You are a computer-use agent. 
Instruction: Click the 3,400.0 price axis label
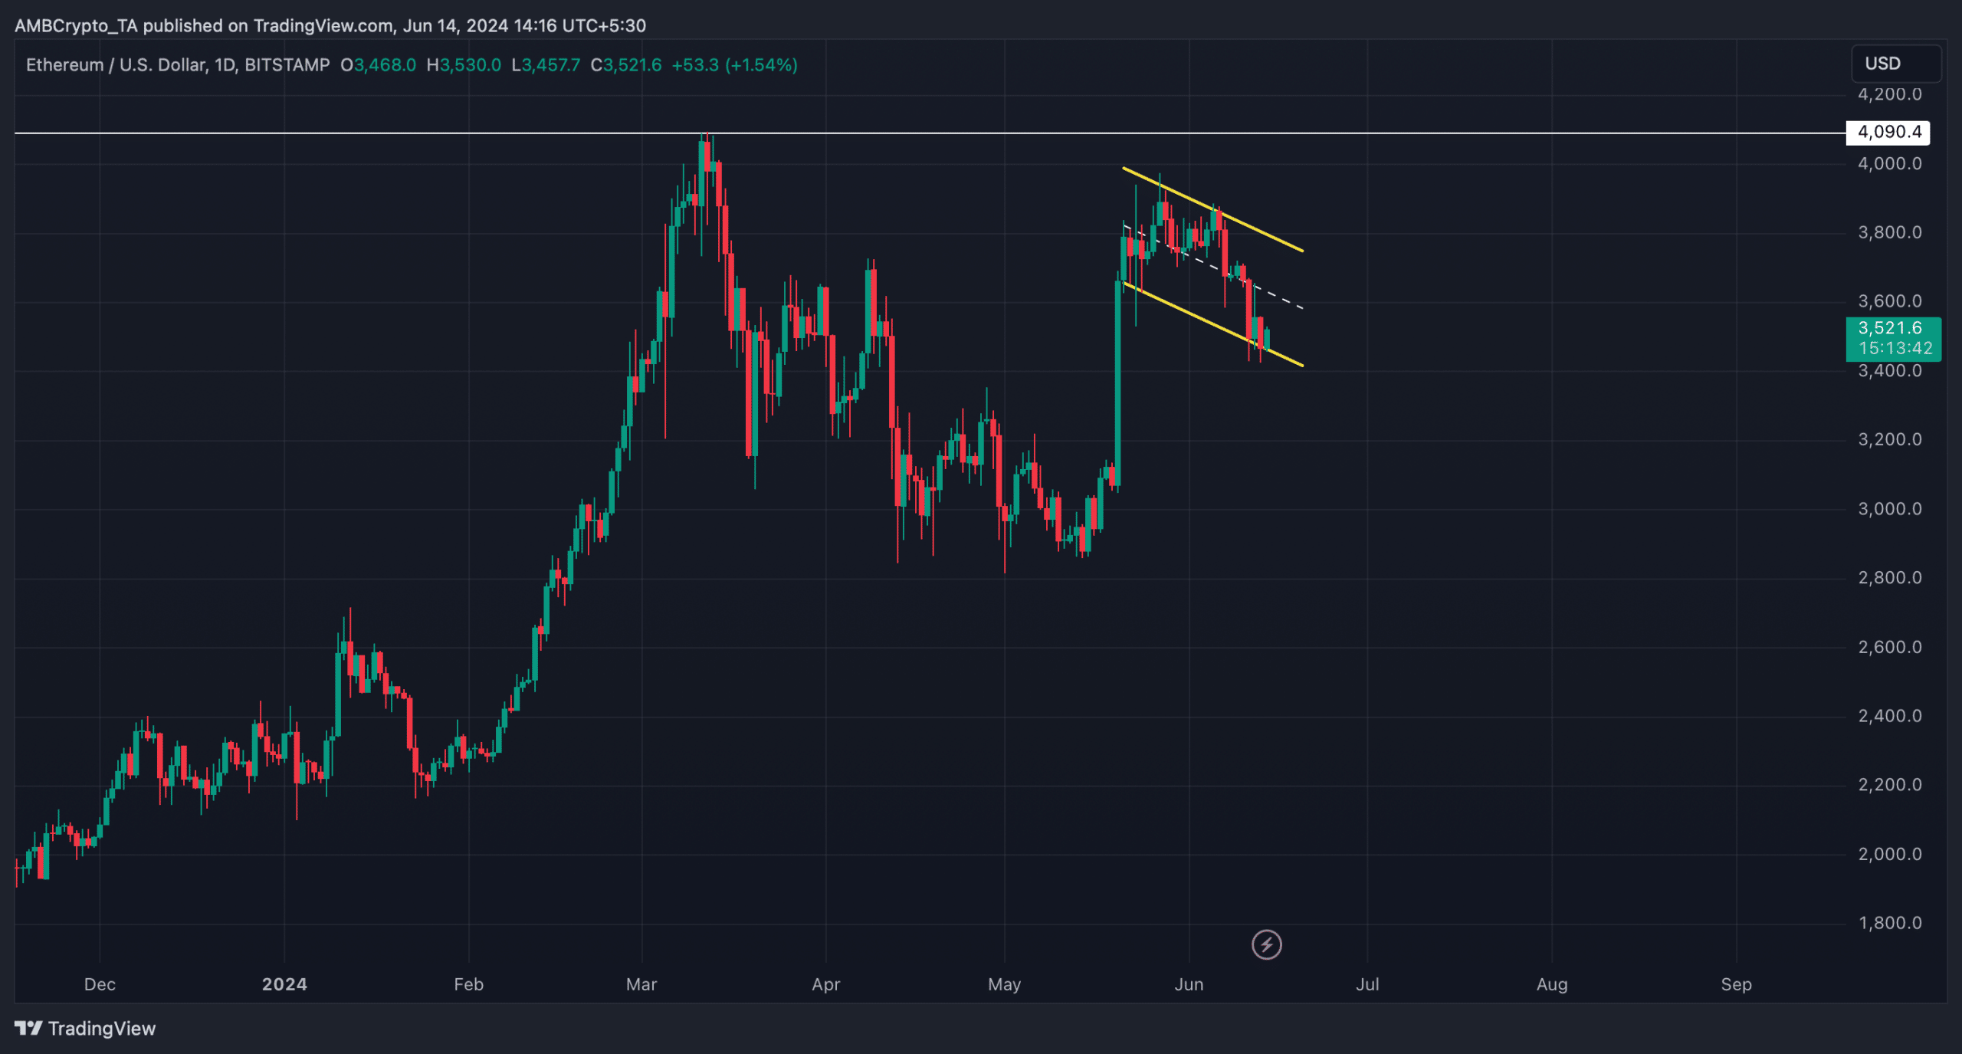[x=1890, y=371]
